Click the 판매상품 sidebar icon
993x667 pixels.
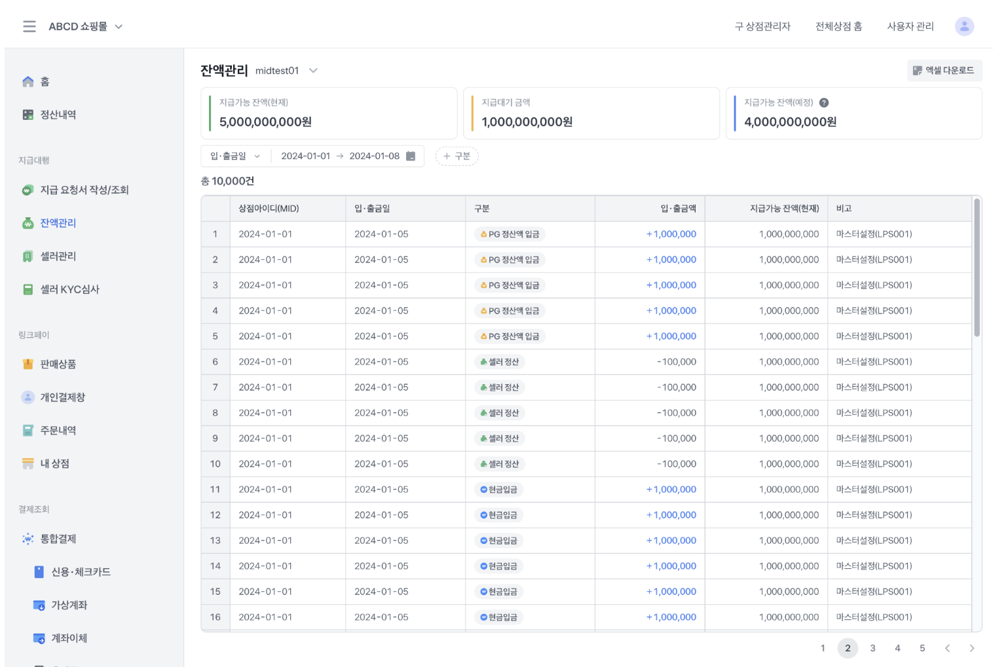click(28, 364)
